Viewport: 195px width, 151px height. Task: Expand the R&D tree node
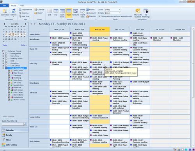coord(4,61)
